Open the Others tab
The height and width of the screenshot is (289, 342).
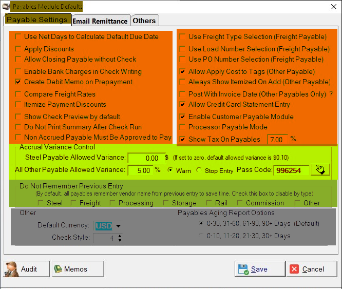click(x=144, y=21)
